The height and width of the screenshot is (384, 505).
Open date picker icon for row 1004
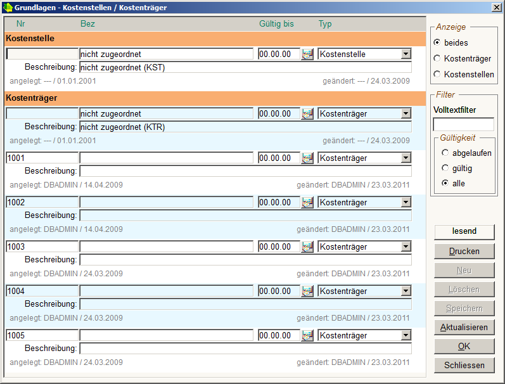pos(307,291)
